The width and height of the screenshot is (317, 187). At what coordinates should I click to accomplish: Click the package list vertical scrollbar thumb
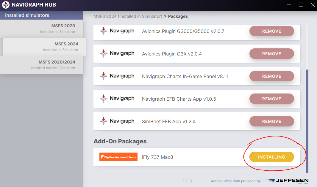307,121
